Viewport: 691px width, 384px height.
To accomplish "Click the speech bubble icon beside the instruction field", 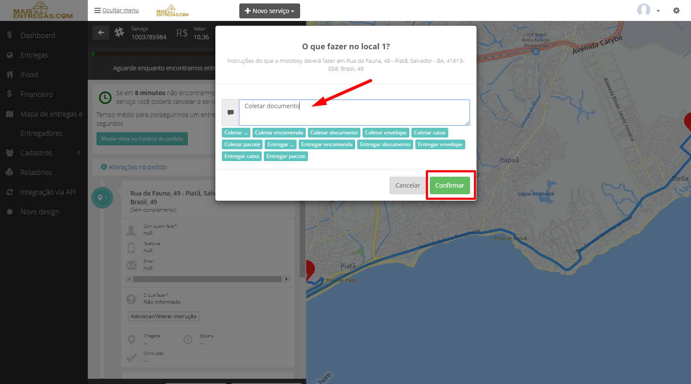I will pos(231,113).
